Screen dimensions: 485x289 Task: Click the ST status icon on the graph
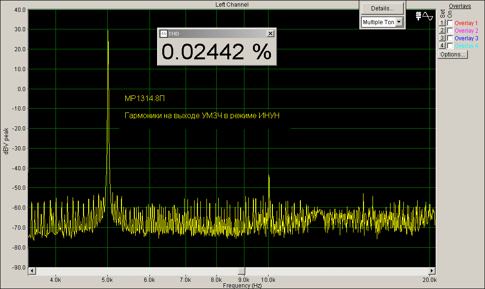click(x=418, y=16)
